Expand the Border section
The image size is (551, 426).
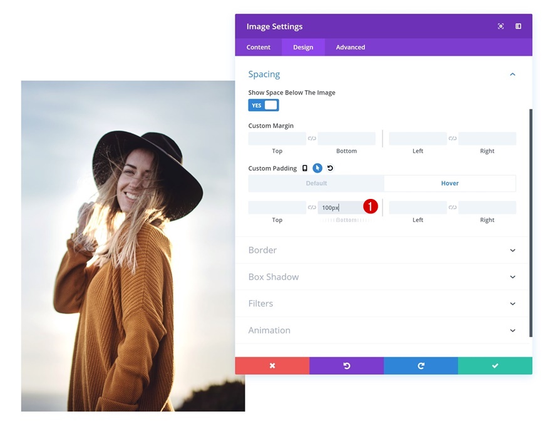click(x=383, y=250)
